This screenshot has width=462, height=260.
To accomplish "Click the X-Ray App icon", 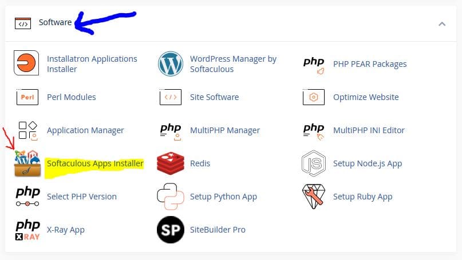I will click(27, 230).
